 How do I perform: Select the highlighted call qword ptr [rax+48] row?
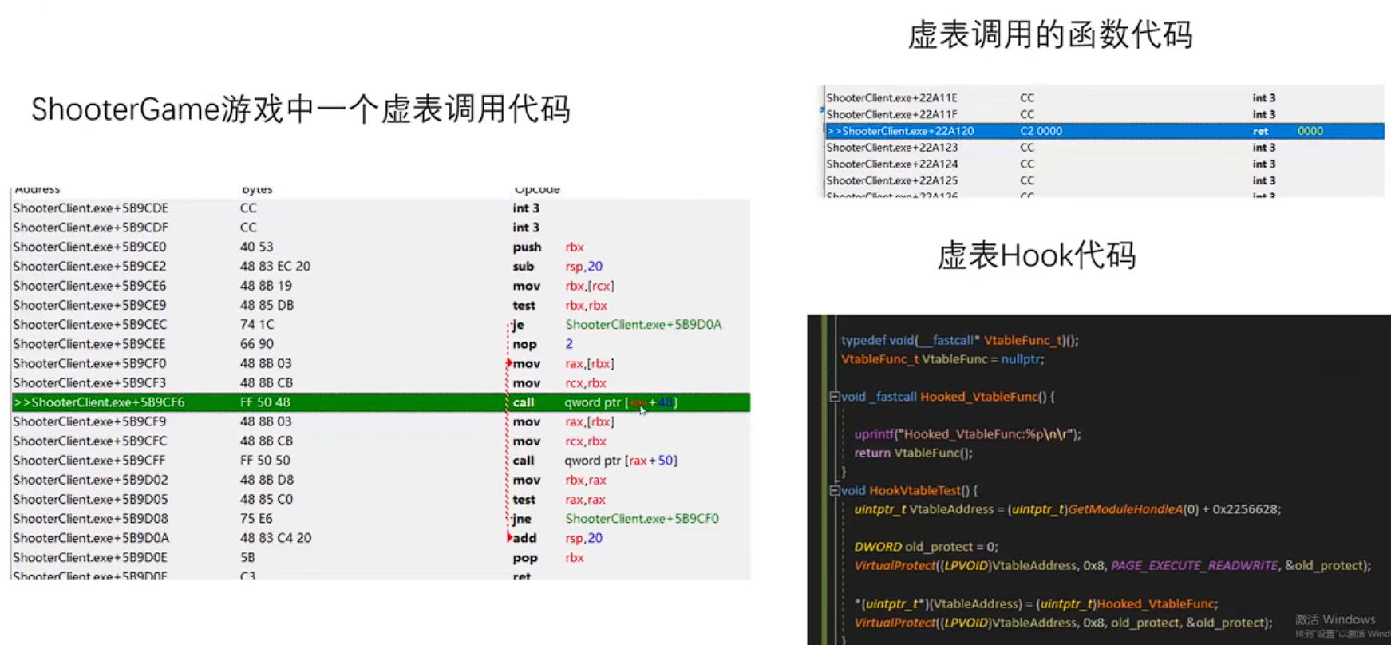(381, 402)
